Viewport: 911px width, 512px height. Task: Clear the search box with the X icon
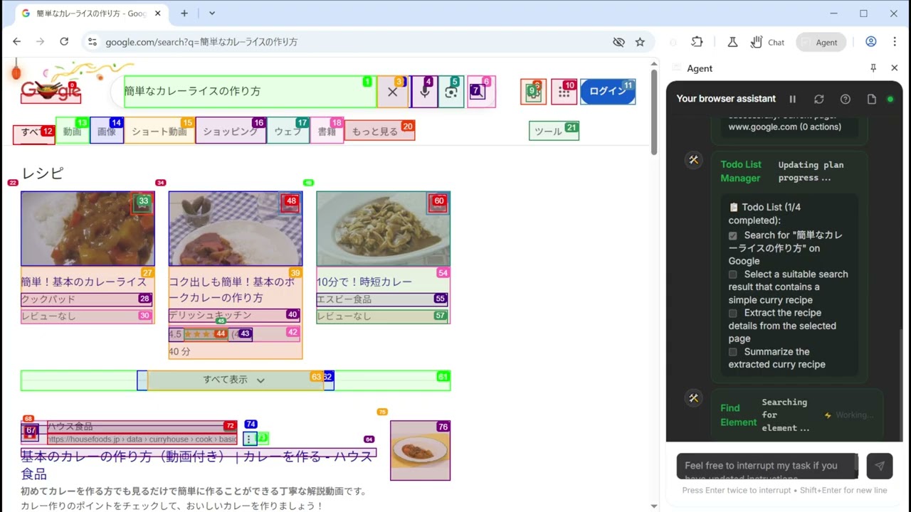(392, 92)
